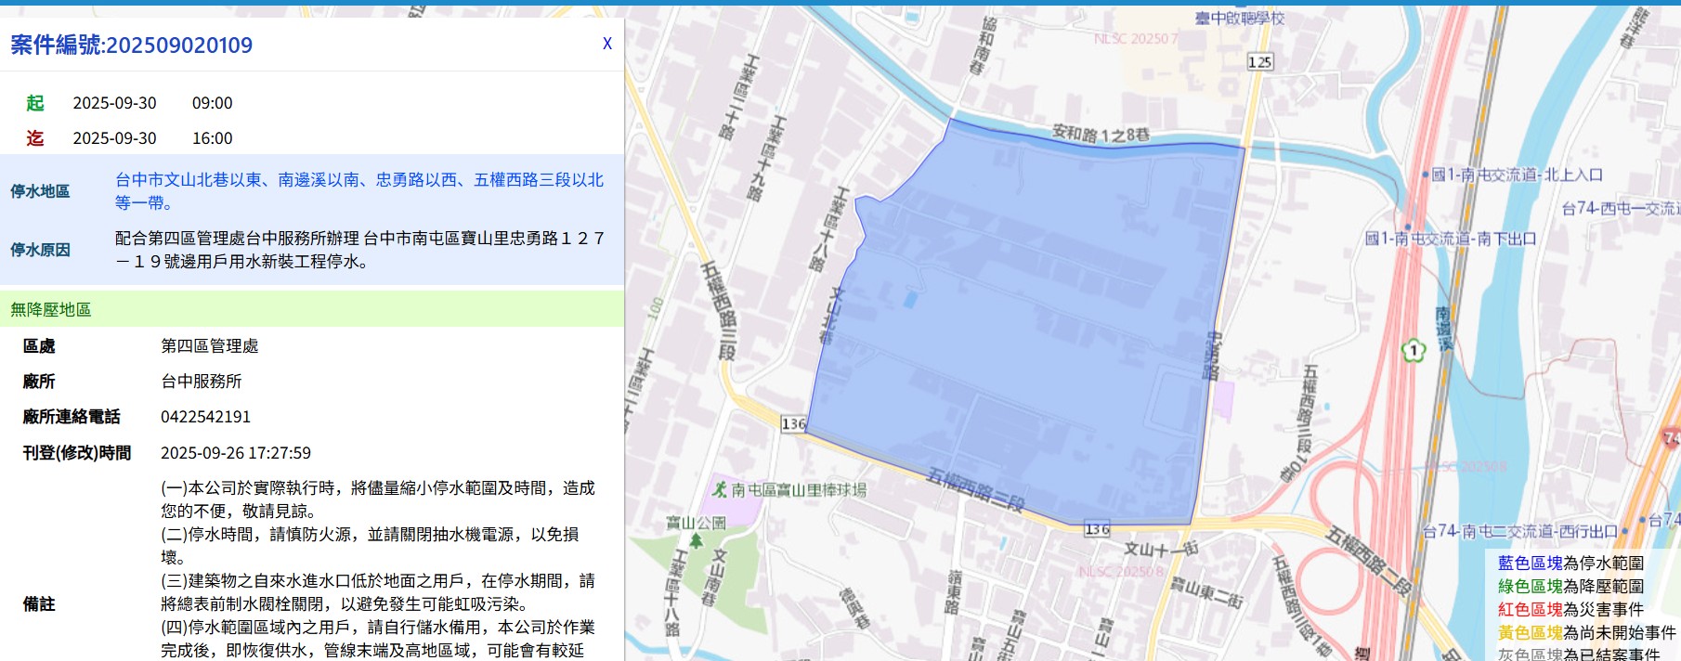Select the 國1-南屯交流道-南下出口 map dot
The image size is (1681, 661).
click(x=1408, y=226)
